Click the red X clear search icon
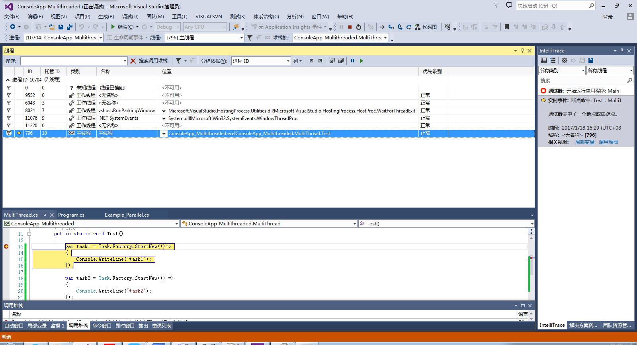 point(133,61)
